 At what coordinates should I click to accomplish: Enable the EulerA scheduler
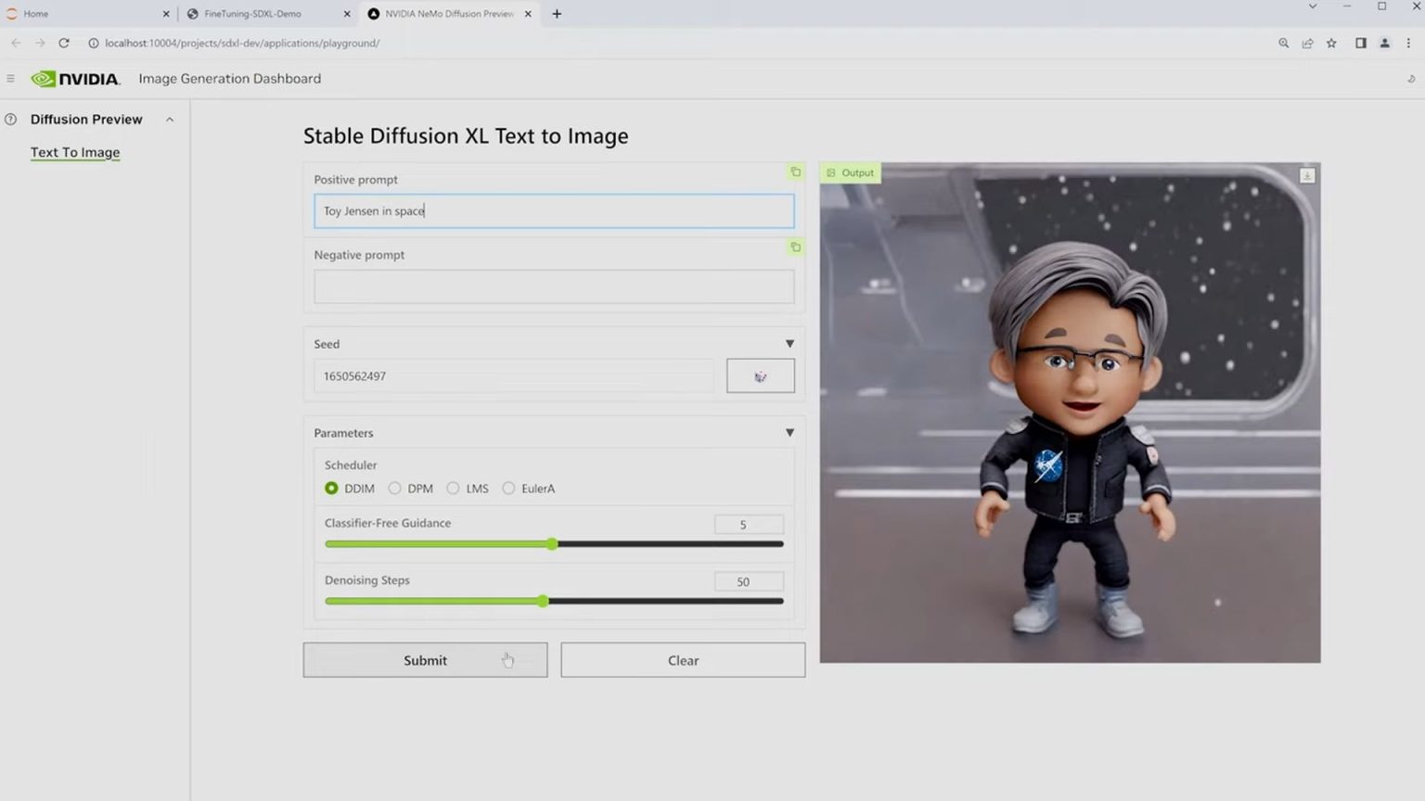pos(508,488)
